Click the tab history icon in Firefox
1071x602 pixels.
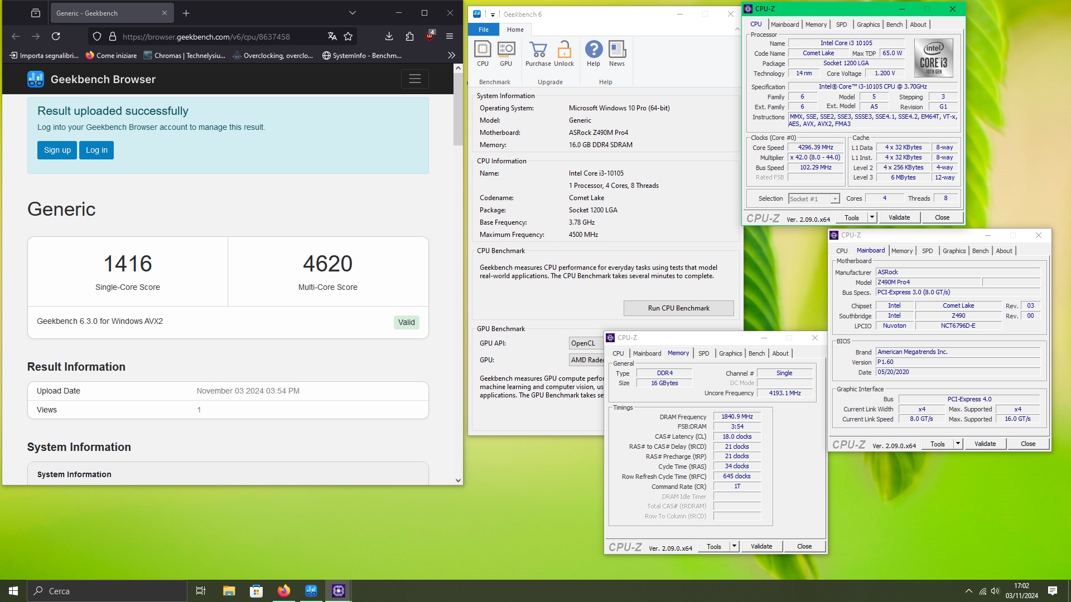click(36, 13)
